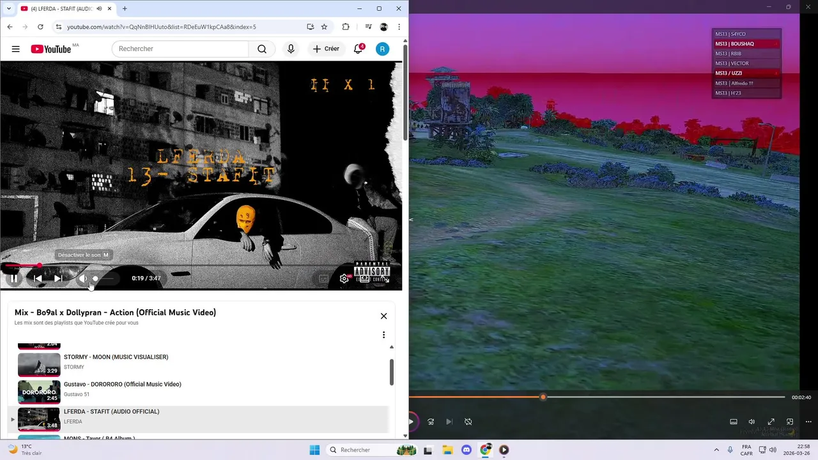
Task: Open Chrome extensions puzzle icon
Action: pyautogui.click(x=346, y=27)
